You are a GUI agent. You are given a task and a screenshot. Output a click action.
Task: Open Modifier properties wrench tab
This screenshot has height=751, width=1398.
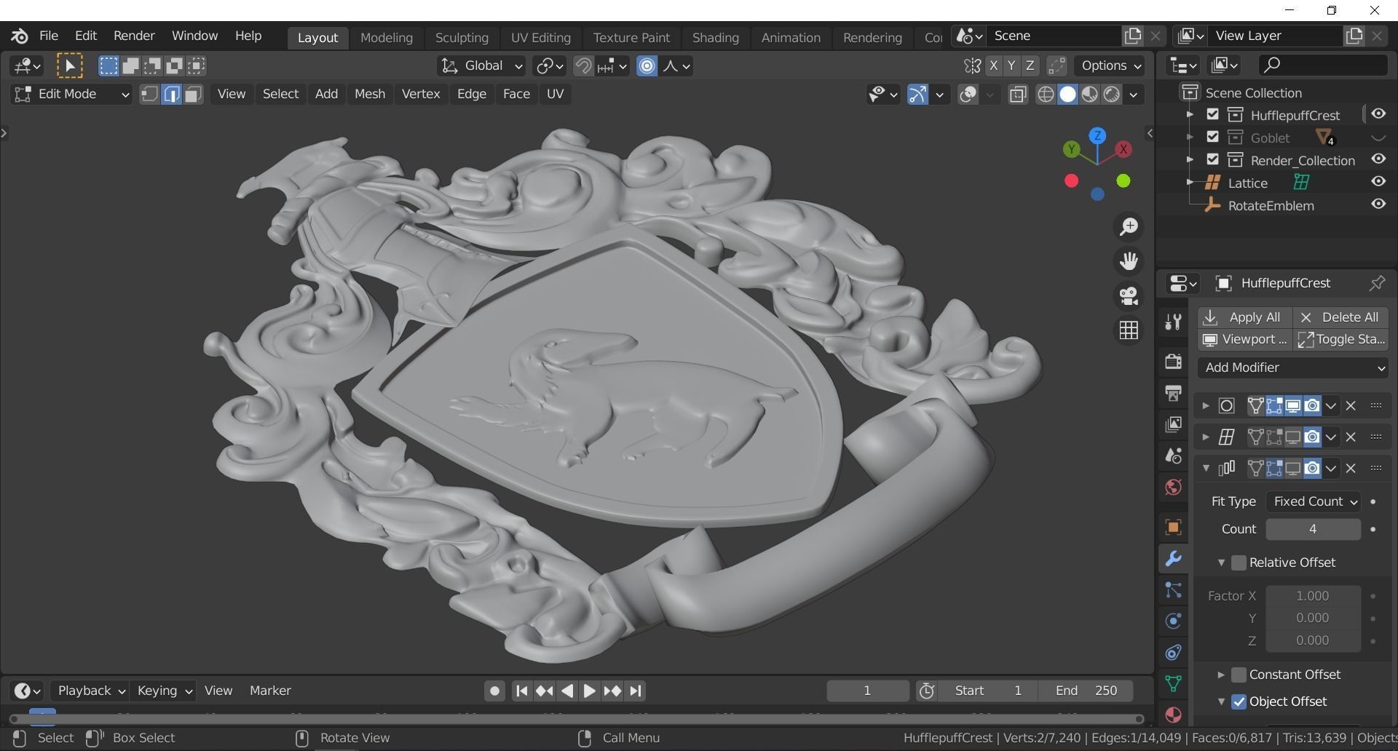tap(1173, 559)
